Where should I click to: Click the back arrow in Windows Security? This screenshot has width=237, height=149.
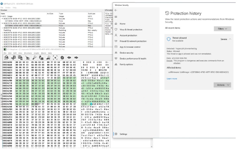[116, 10]
